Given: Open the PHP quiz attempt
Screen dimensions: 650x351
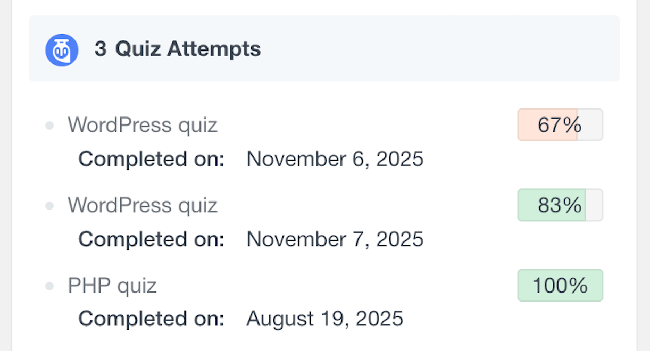Looking at the screenshot, I should tap(112, 286).
